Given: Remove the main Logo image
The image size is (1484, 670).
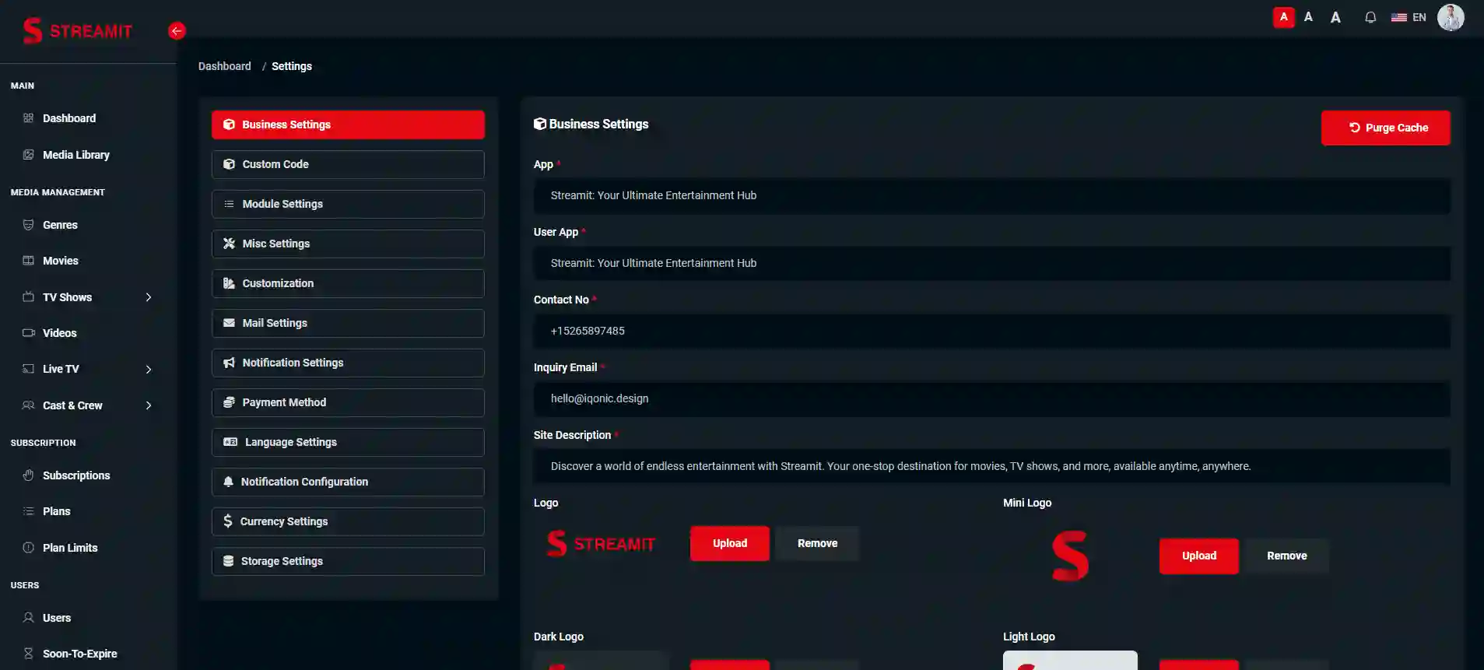Looking at the screenshot, I should pyautogui.click(x=817, y=543).
